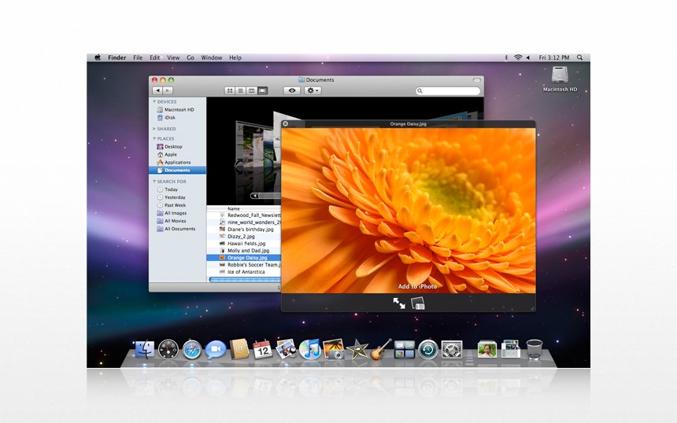Viewport: 677px width, 423px height.
Task: Open Finder from the Dock
Action: pyautogui.click(x=145, y=349)
